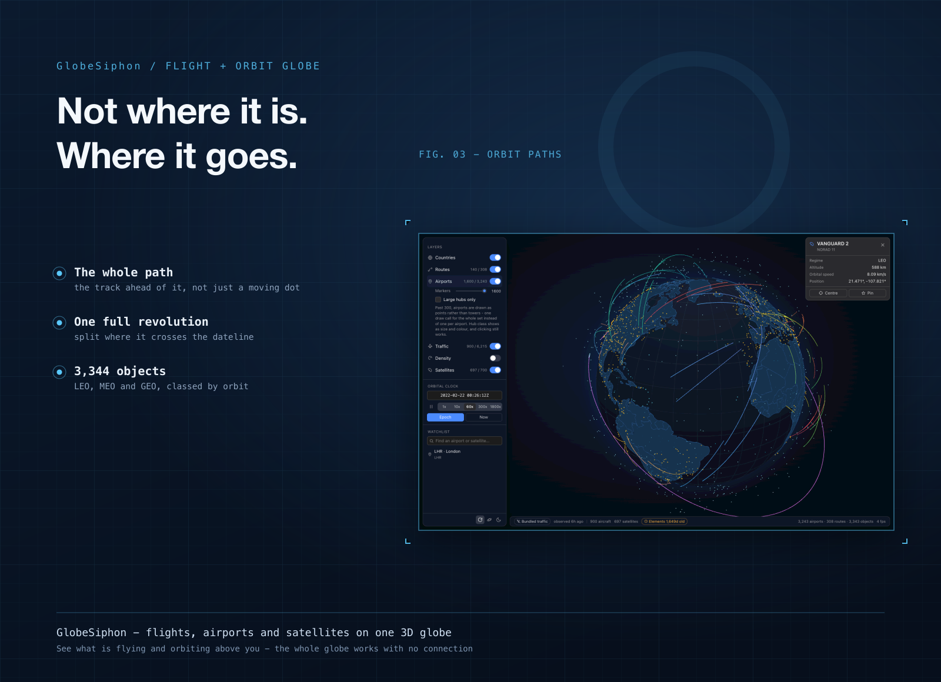Screen dimensions: 941x682
Task: Check the Large hubs only box
Action: 438,299
